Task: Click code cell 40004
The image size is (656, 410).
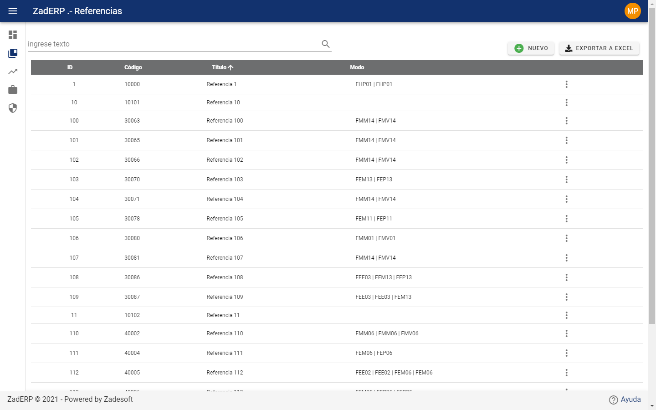Action: pyautogui.click(x=132, y=353)
